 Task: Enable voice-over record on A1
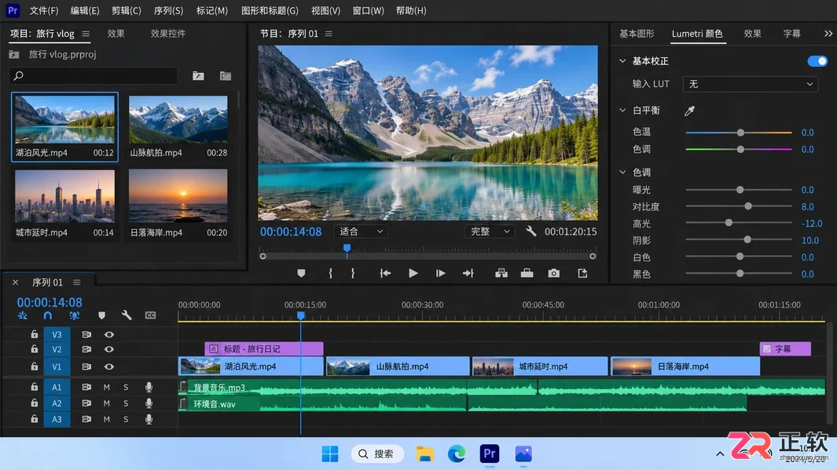point(149,387)
